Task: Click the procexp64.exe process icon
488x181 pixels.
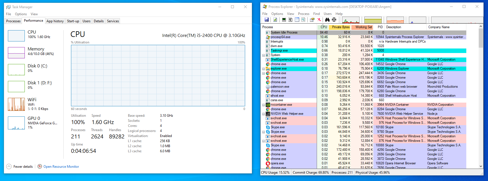Action: (268, 37)
